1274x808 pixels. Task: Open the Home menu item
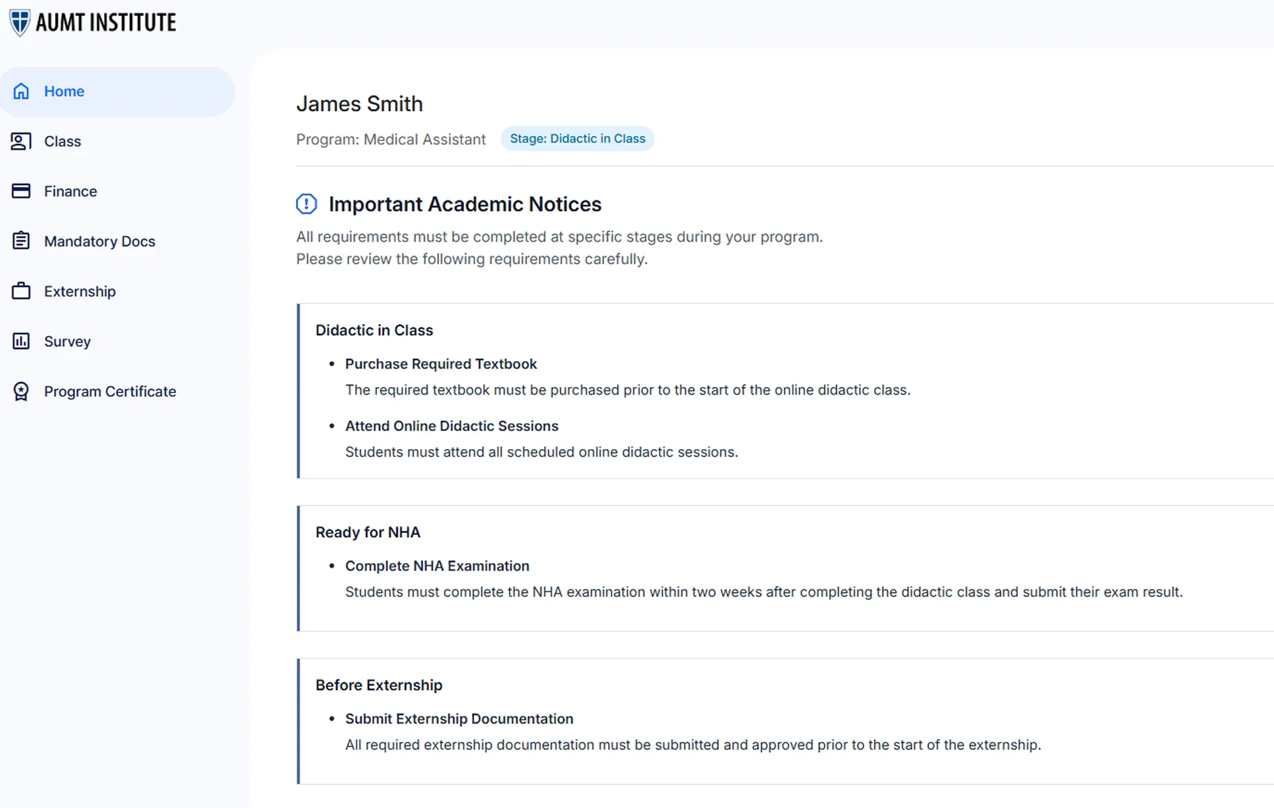64,91
